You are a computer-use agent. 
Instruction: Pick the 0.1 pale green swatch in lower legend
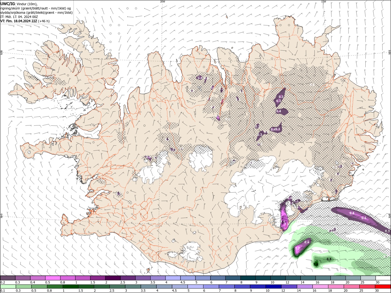[8, 287]
